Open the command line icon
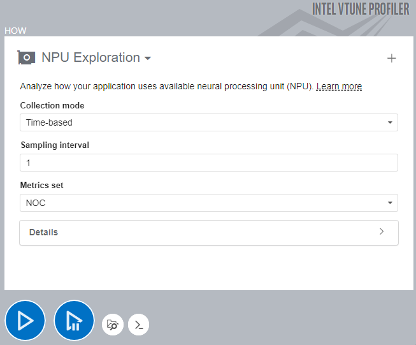 pos(138,325)
